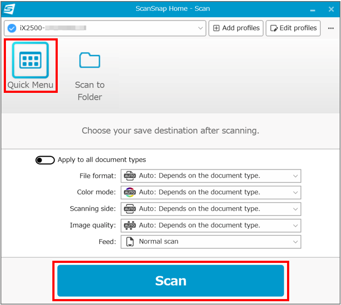Image resolution: width=341 pixels, height=305 pixels.
Task: Open the Color mode dropdown
Action: 295,192
